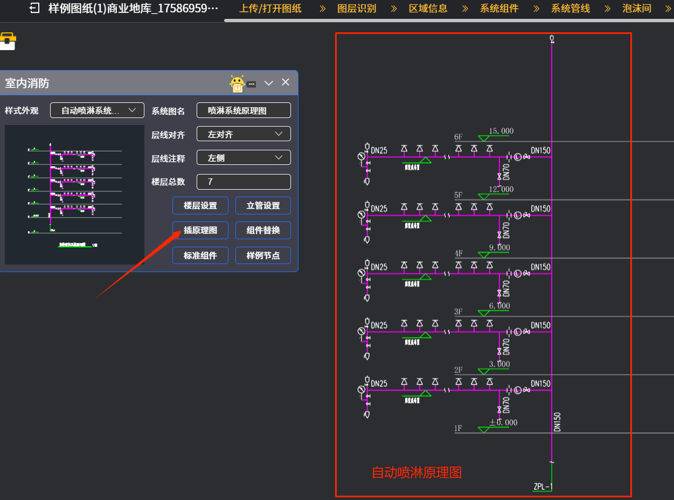The width and height of the screenshot is (674, 500).
Task: Go to the 上传/打开图纸 step
Action: point(270,9)
